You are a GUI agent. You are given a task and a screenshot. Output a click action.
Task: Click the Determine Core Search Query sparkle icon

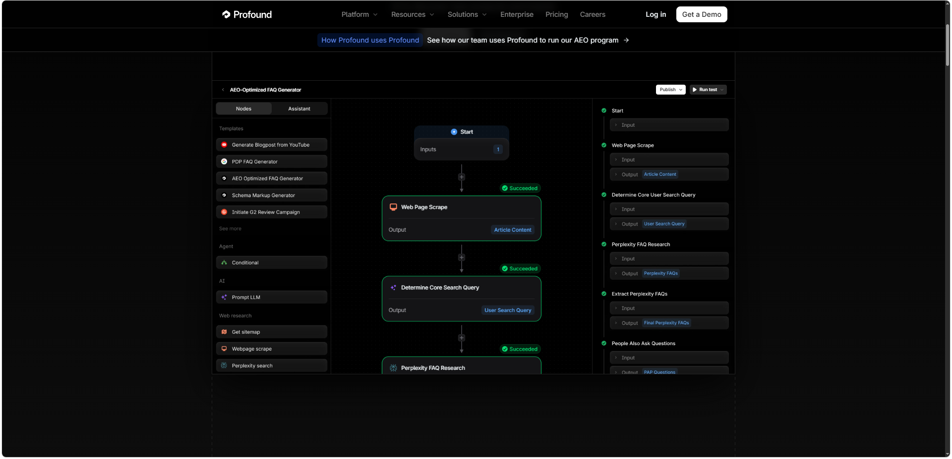[x=393, y=287]
